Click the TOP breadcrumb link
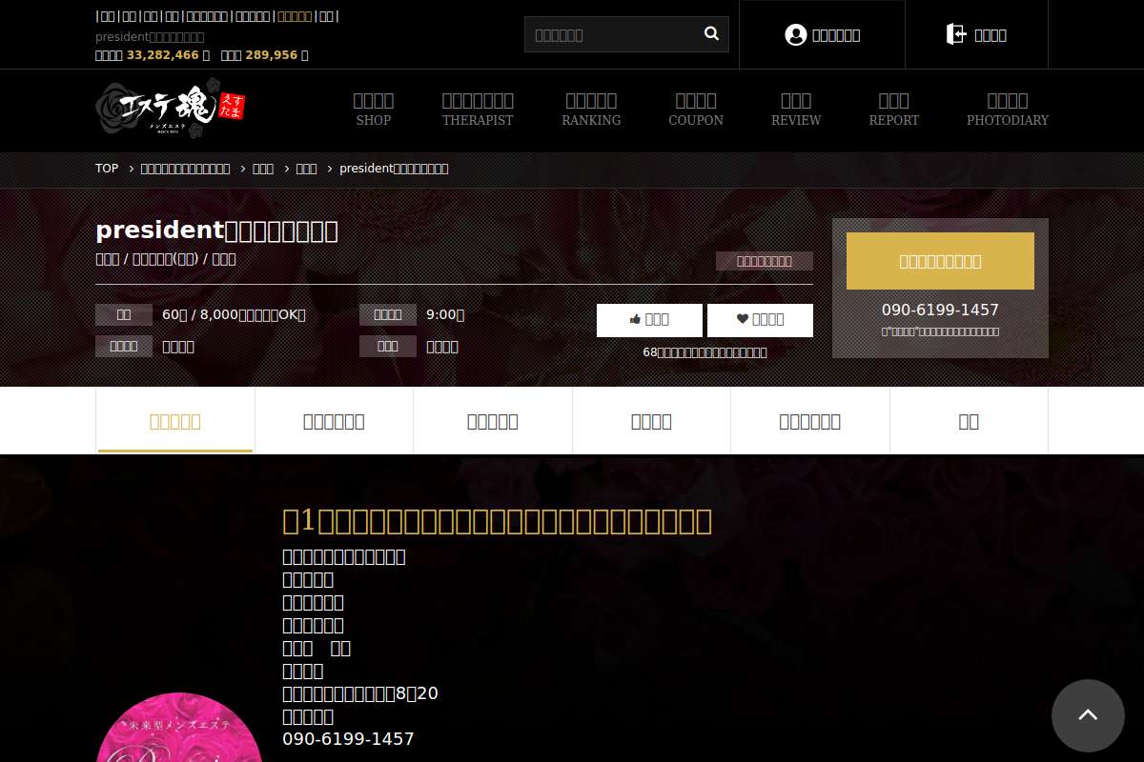Screen dimensions: 1144x762 click(x=107, y=169)
